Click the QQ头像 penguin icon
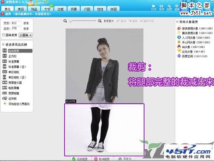Image resolution: width=214 pixels, height=161 pixels. (x=179, y=47)
